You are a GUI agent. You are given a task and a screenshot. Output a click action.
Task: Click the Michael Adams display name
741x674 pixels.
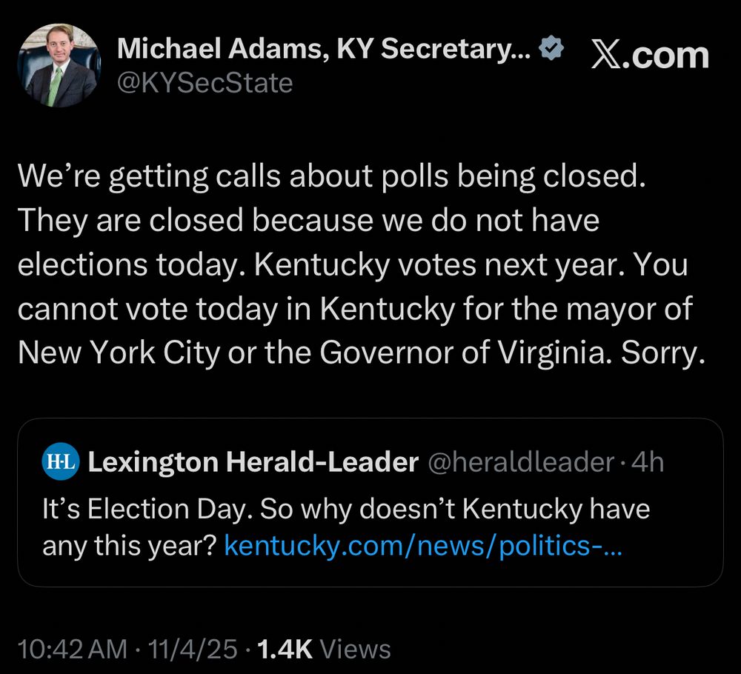coord(323,50)
